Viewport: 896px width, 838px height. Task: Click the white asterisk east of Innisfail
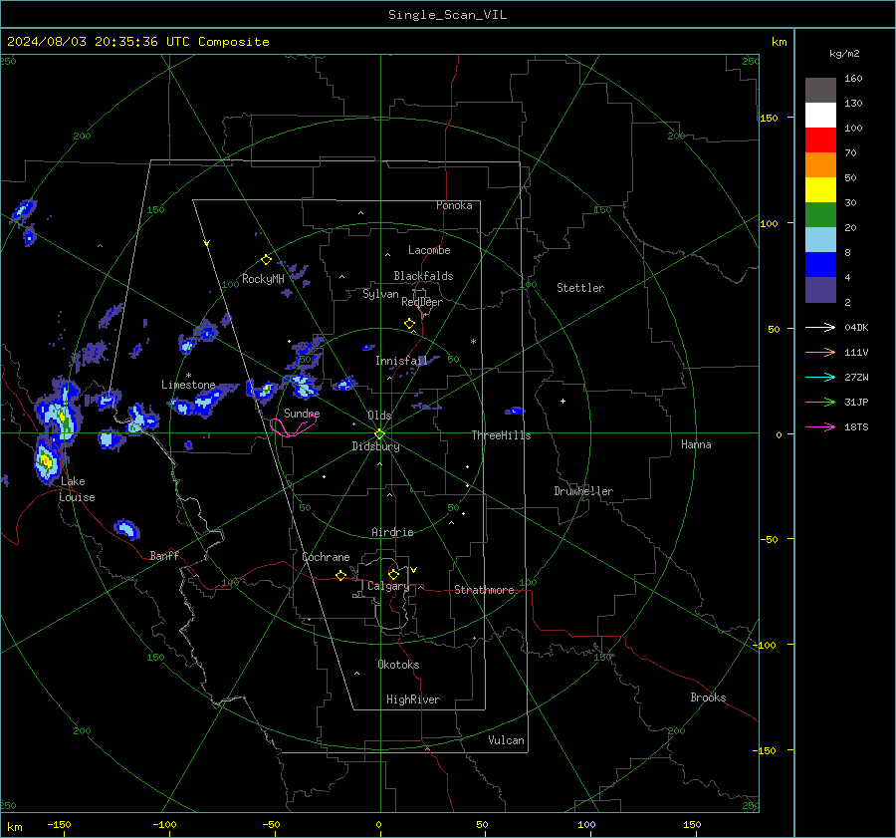473,342
